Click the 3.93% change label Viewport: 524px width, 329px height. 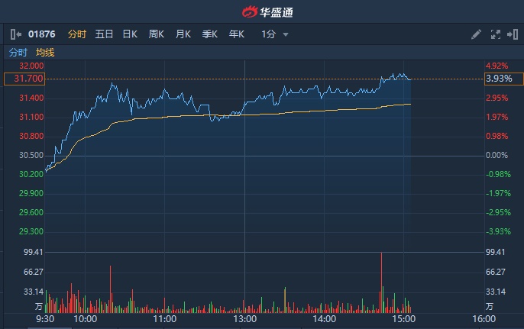tap(503, 79)
